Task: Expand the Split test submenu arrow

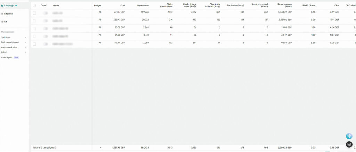Action: [x=26, y=37]
